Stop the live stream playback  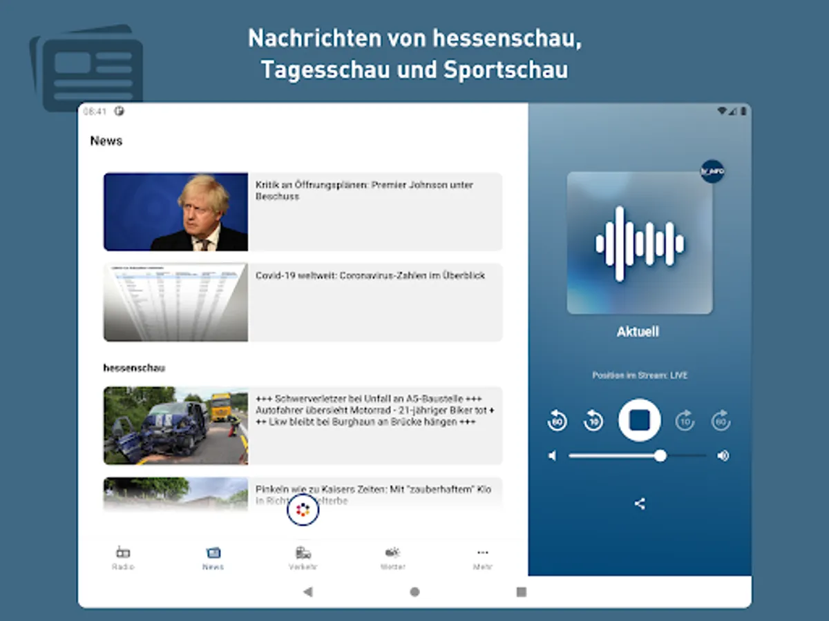point(639,420)
